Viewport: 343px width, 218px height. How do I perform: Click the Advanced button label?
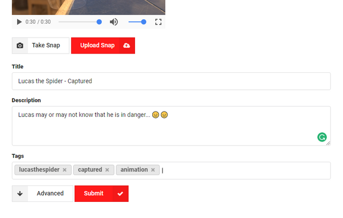[x=50, y=193]
